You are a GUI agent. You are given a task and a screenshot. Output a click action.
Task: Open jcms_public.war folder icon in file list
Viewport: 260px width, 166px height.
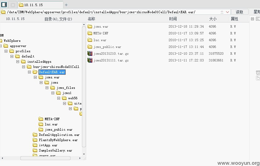[x=90, y=47]
